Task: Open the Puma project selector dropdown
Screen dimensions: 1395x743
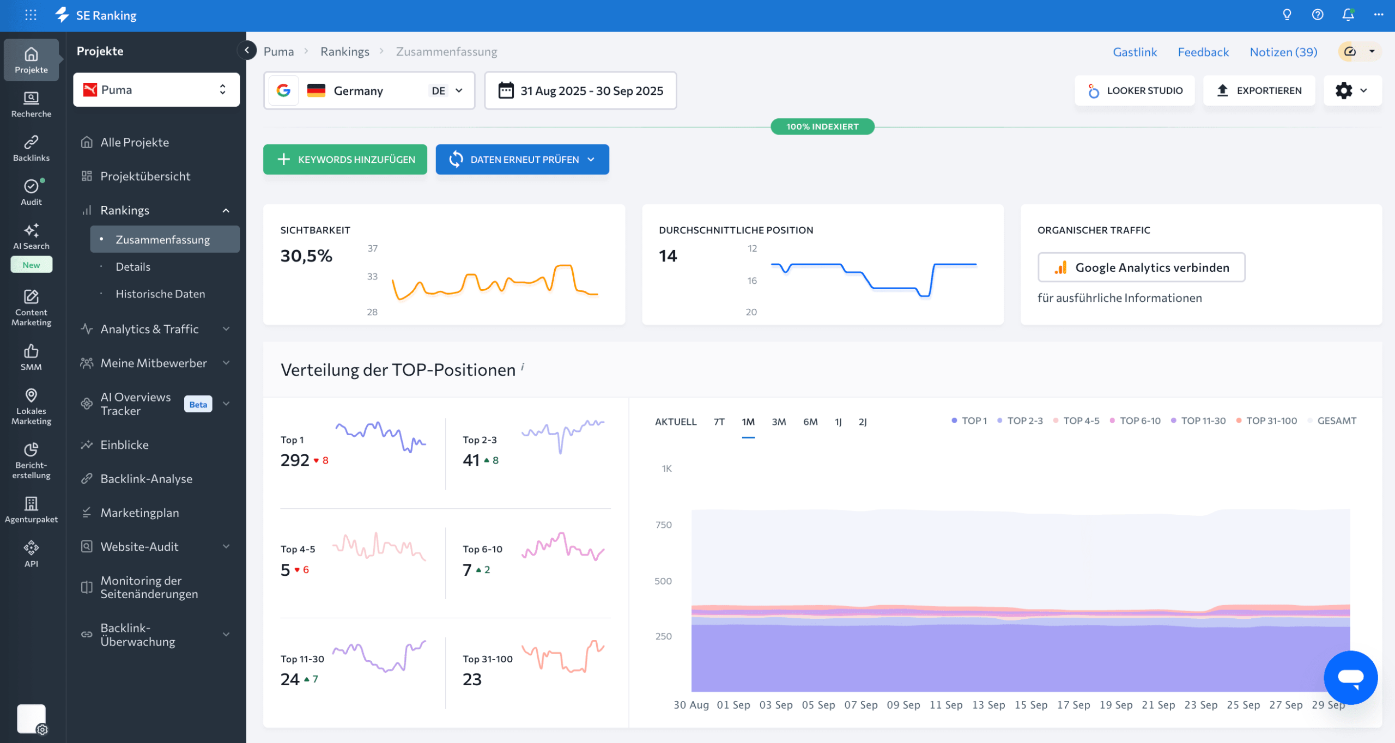Action: tap(156, 90)
